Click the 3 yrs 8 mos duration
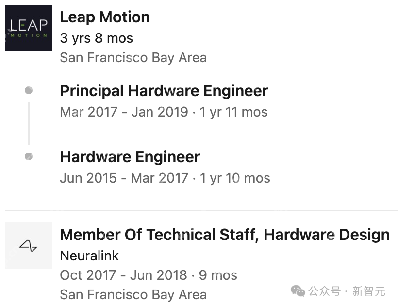The width and height of the screenshot is (398, 307). (x=96, y=38)
